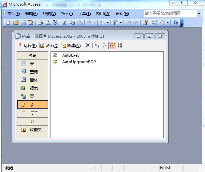Select the AutoExec macro name

[71, 55]
